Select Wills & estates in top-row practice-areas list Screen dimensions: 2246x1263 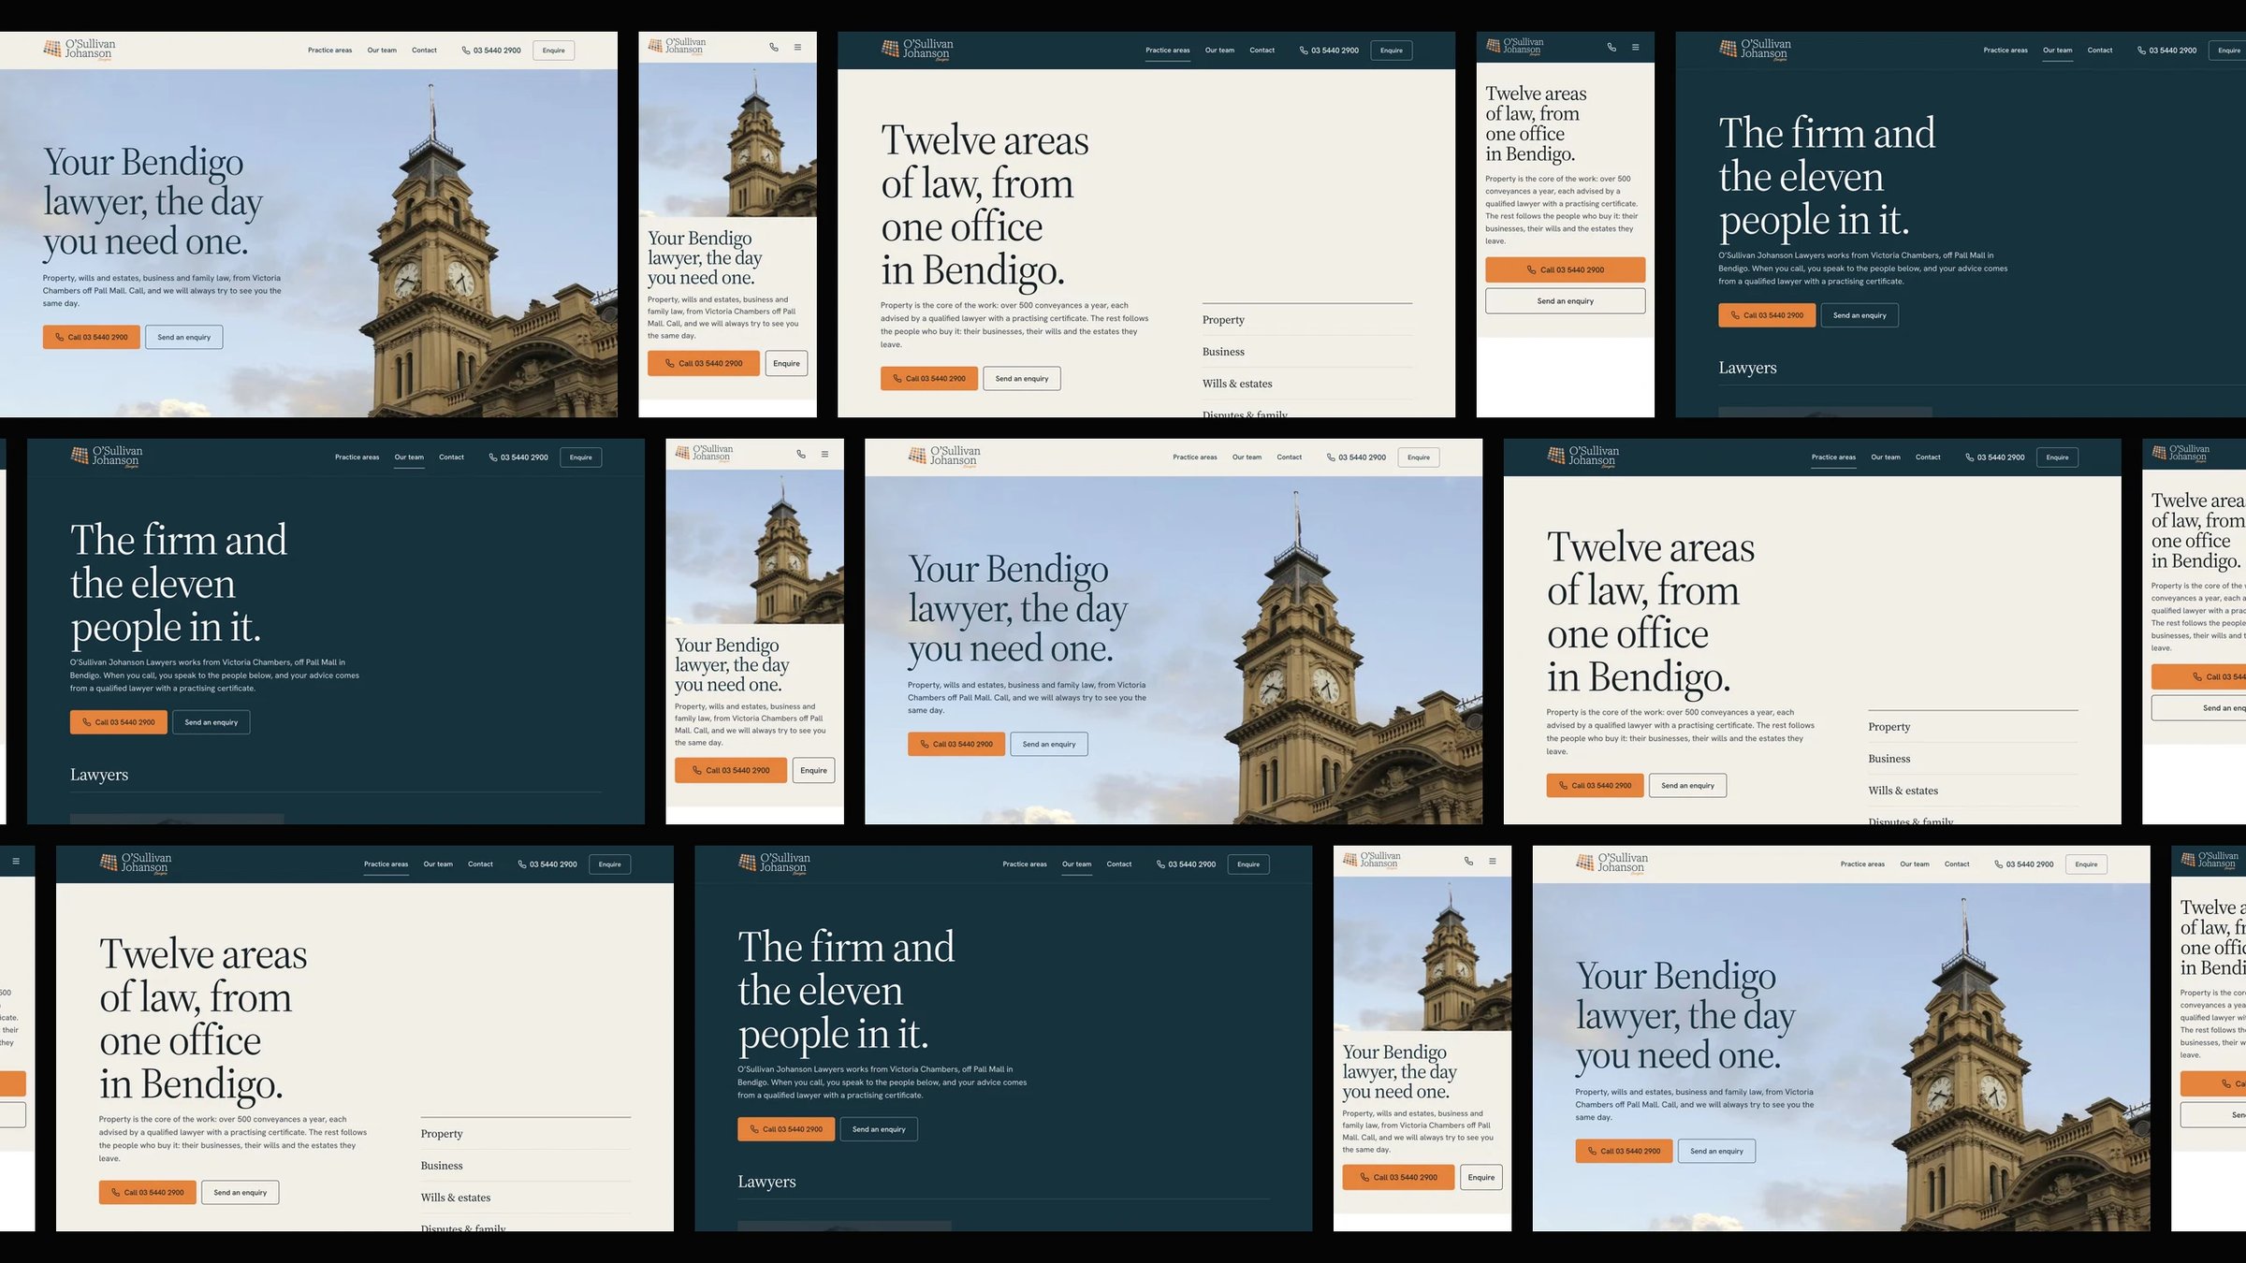click(1307, 384)
